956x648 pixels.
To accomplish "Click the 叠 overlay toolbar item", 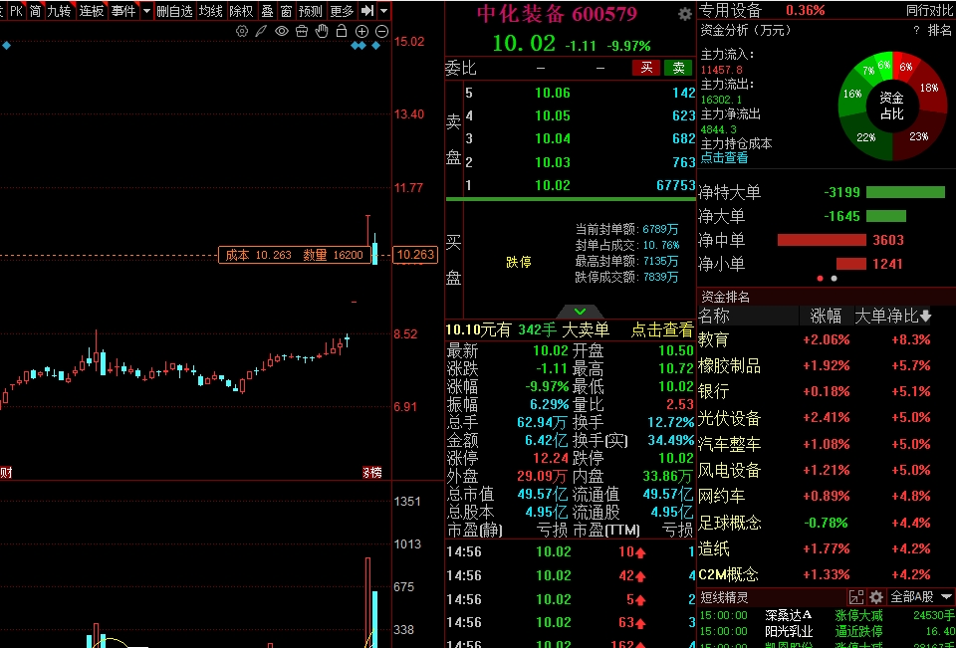I will pyautogui.click(x=267, y=10).
